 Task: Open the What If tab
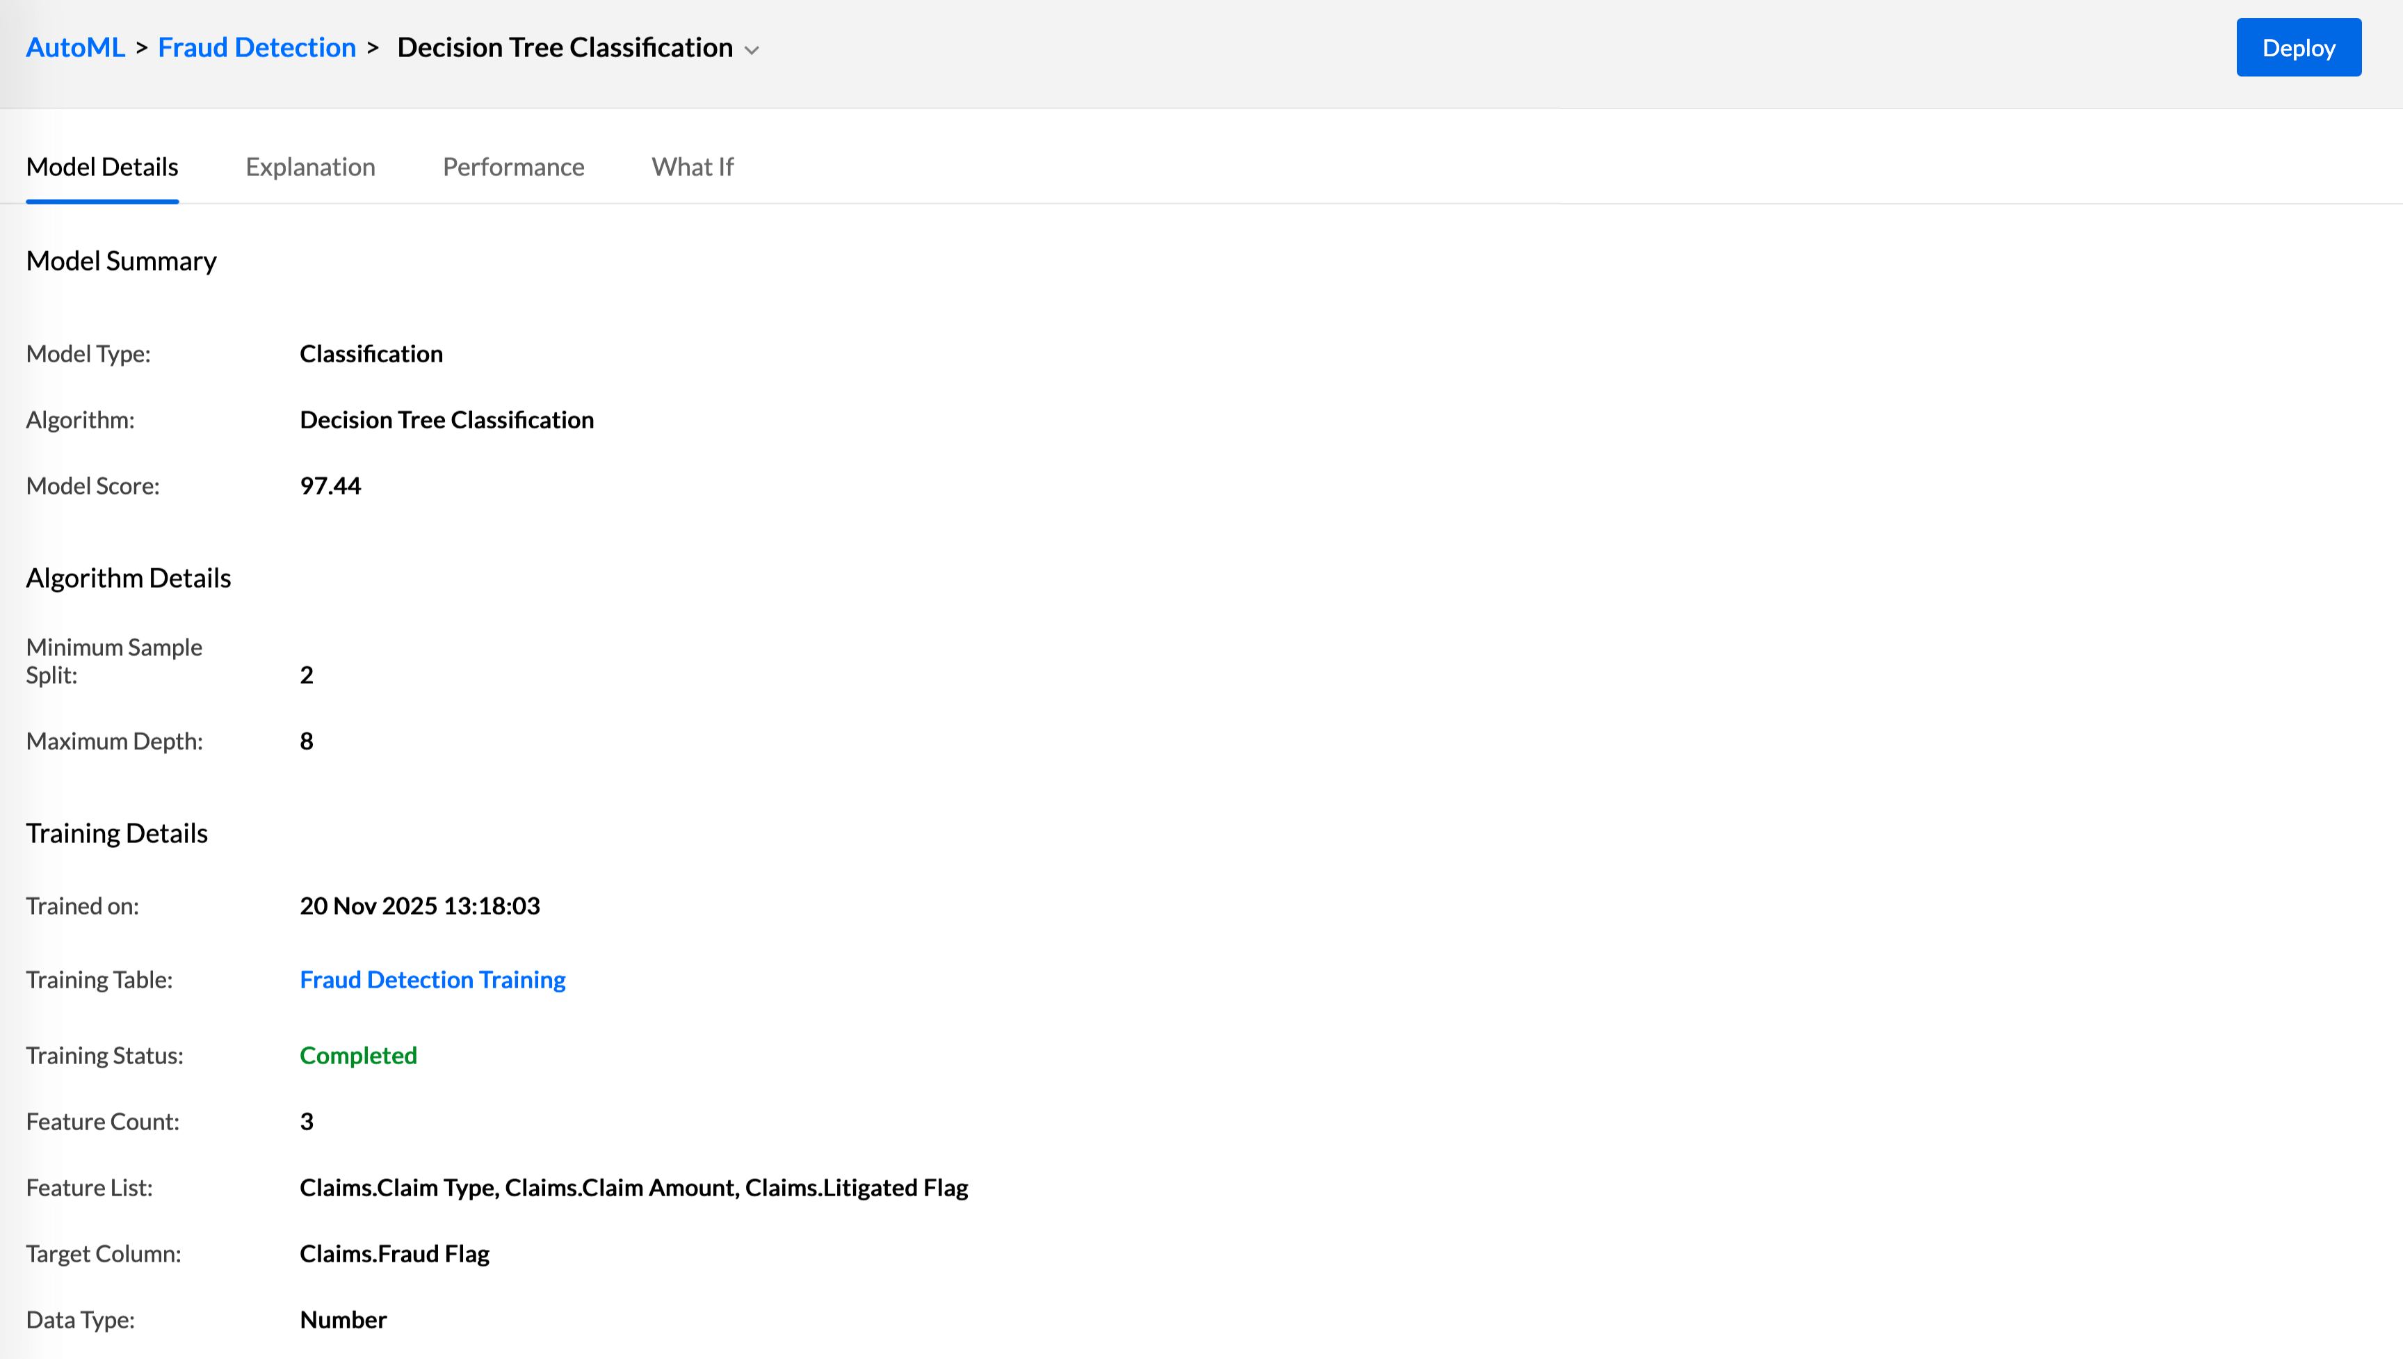(692, 167)
